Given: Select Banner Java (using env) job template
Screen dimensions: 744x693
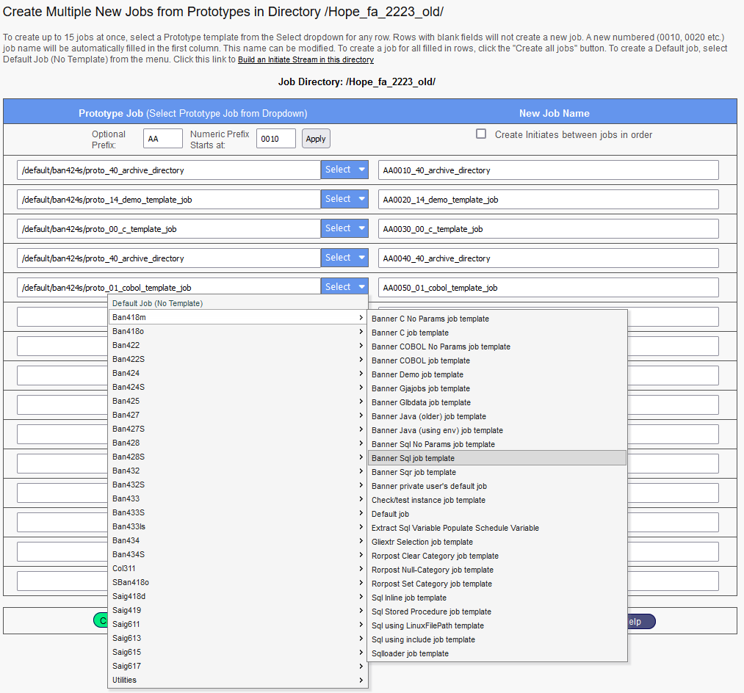Looking at the screenshot, I should 437,430.
